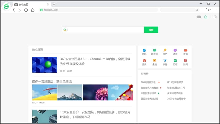
Task: Click the skyscrapers thumbnail
Action: point(45,117)
